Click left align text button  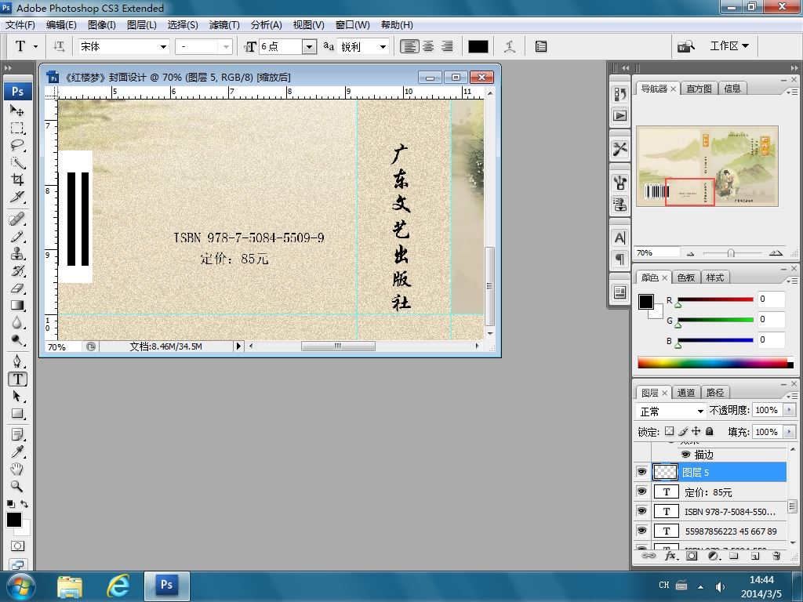pyautogui.click(x=409, y=46)
